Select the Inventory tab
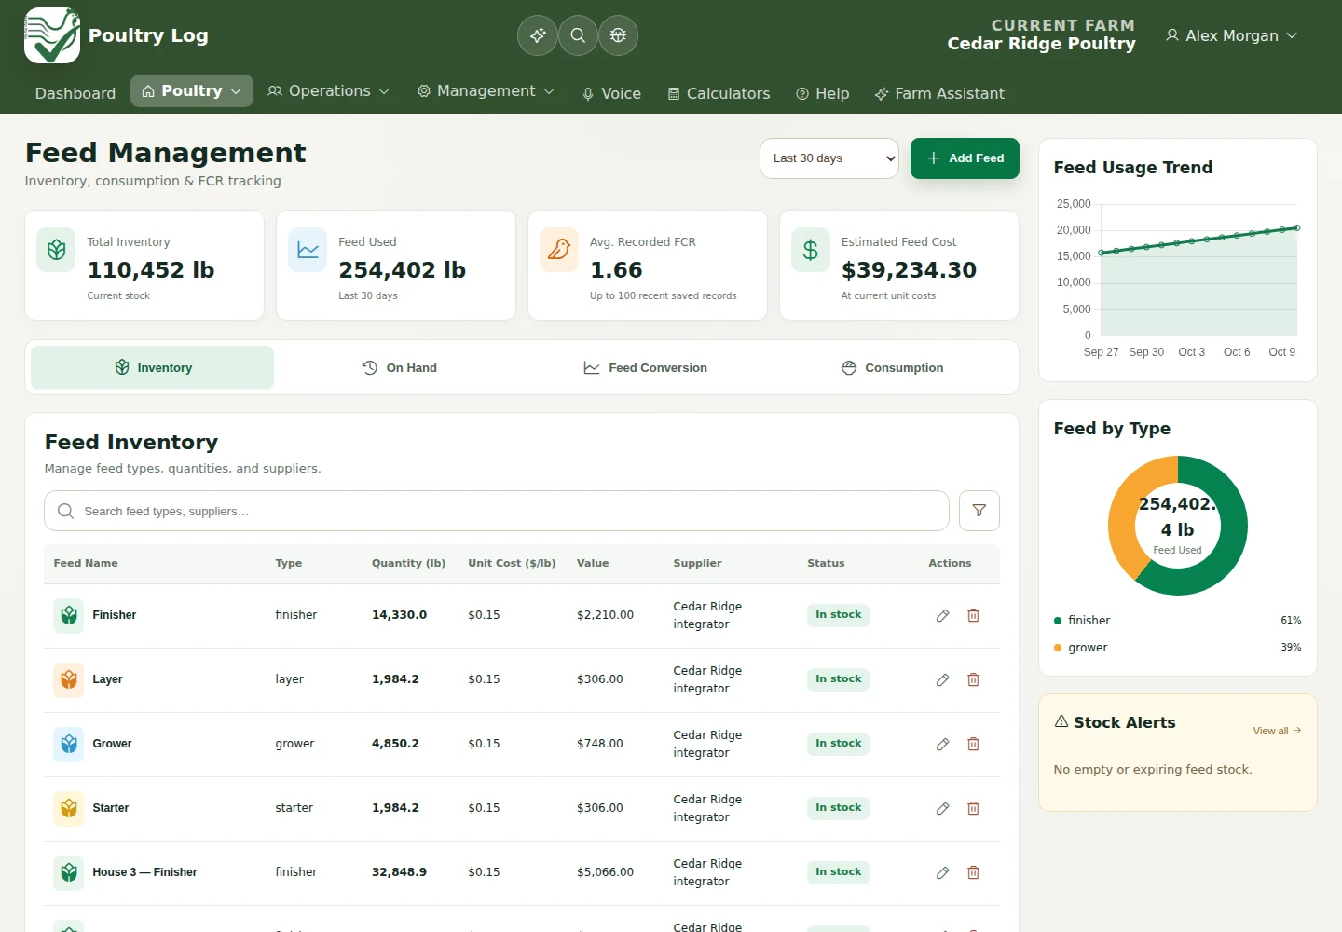Image resolution: width=1342 pixels, height=932 pixels. pyautogui.click(x=153, y=368)
